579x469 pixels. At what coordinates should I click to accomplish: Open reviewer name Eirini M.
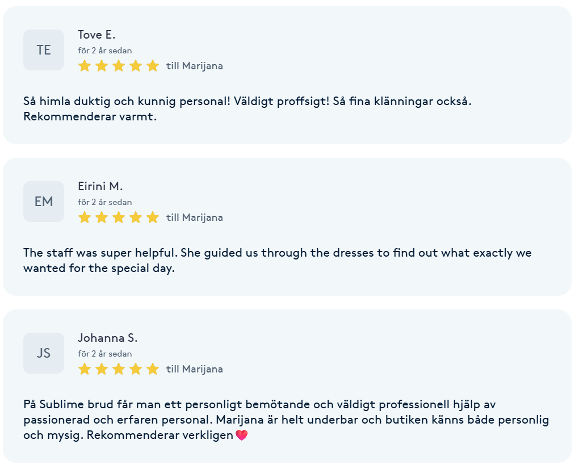point(100,186)
